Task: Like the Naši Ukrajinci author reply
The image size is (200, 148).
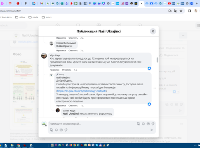Action: click(x=61, y=106)
